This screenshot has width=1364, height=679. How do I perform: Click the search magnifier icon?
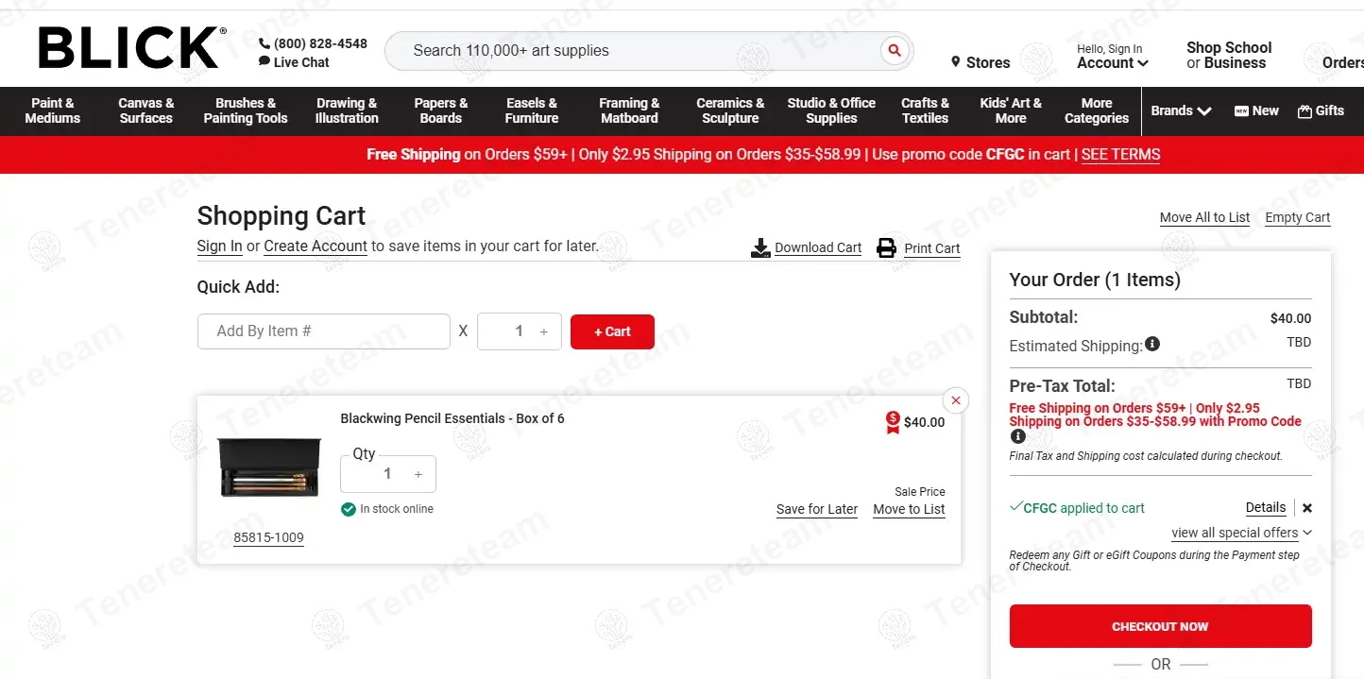[x=894, y=51]
